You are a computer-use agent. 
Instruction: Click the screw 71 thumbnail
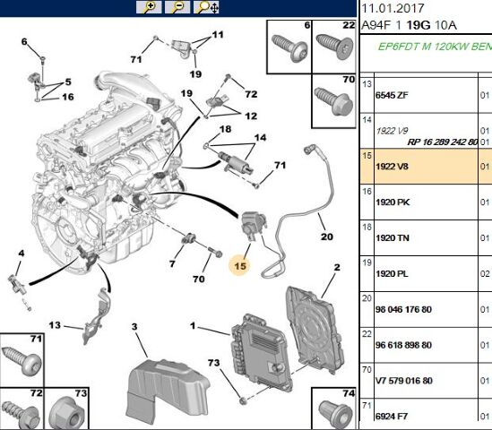pos(22,360)
